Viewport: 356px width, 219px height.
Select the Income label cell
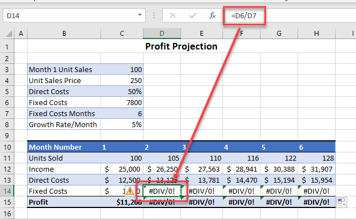pyautogui.click(x=64, y=169)
